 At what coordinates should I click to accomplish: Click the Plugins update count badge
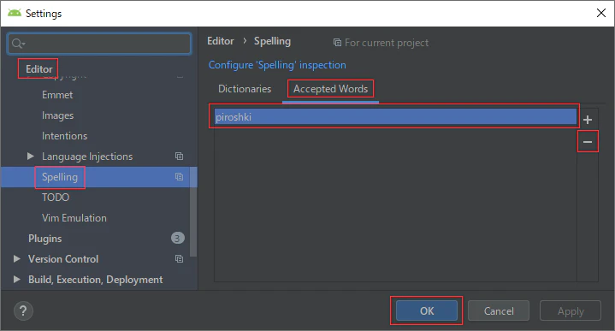click(x=177, y=238)
